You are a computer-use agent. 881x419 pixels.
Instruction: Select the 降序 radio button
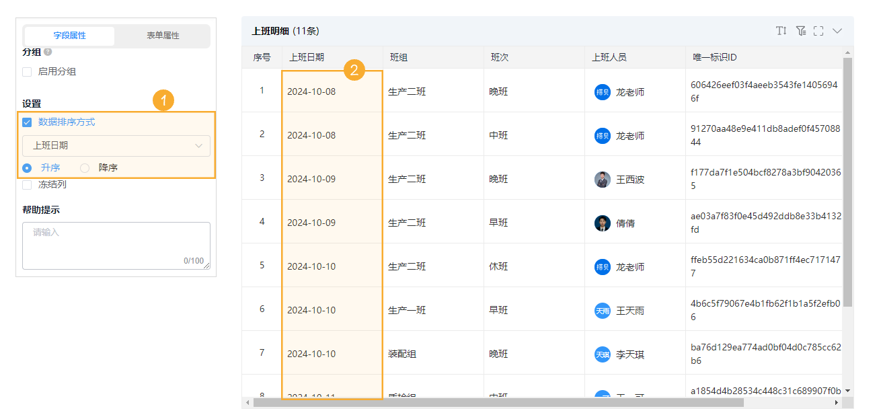pyautogui.click(x=85, y=167)
